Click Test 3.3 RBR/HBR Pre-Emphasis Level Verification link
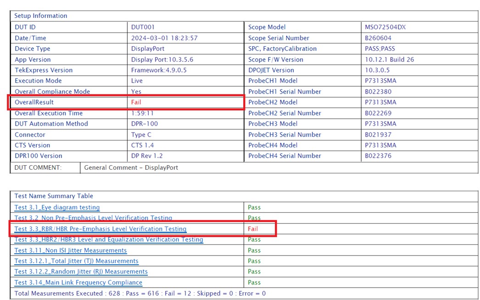 pyautogui.click(x=100, y=229)
